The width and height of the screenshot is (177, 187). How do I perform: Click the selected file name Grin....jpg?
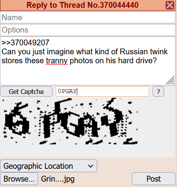click(x=58, y=179)
